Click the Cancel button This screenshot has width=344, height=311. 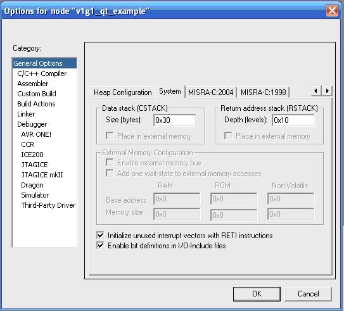pos(309,294)
